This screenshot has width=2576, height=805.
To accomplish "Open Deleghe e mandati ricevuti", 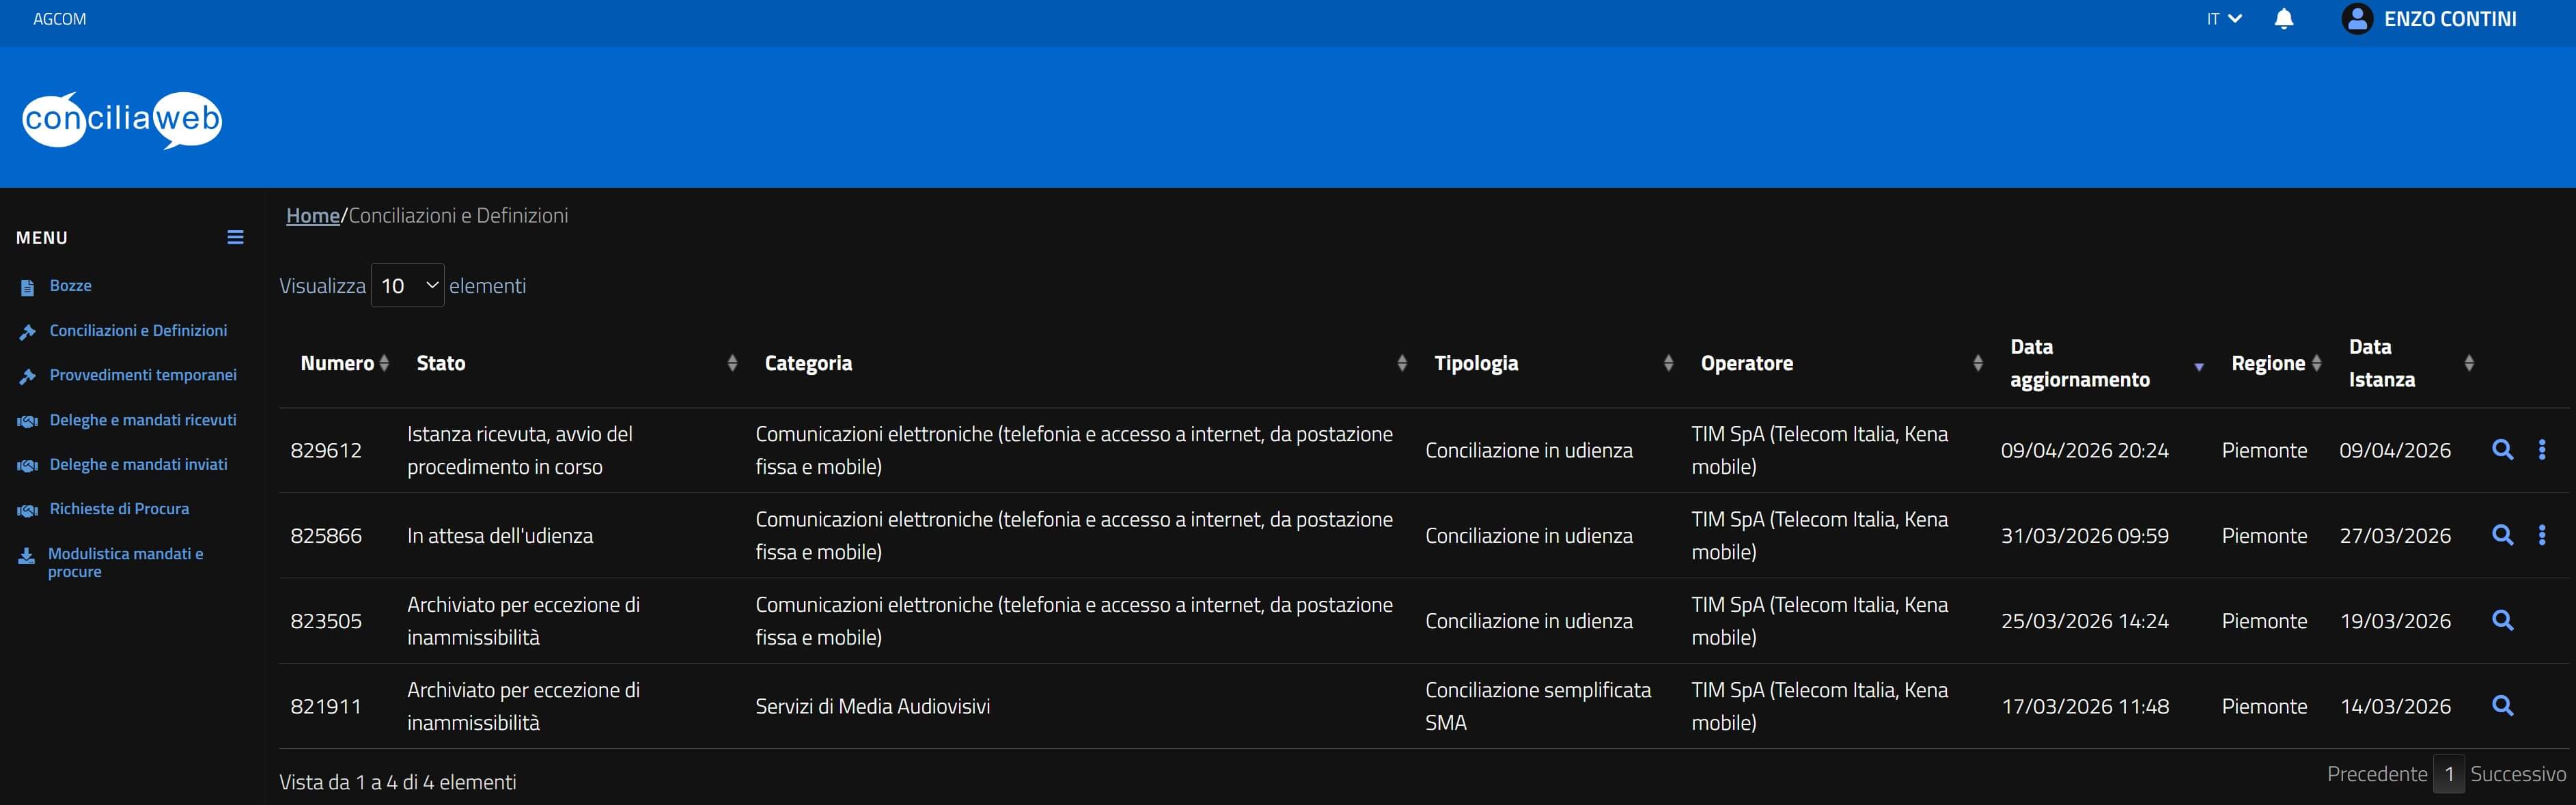I will 143,420.
